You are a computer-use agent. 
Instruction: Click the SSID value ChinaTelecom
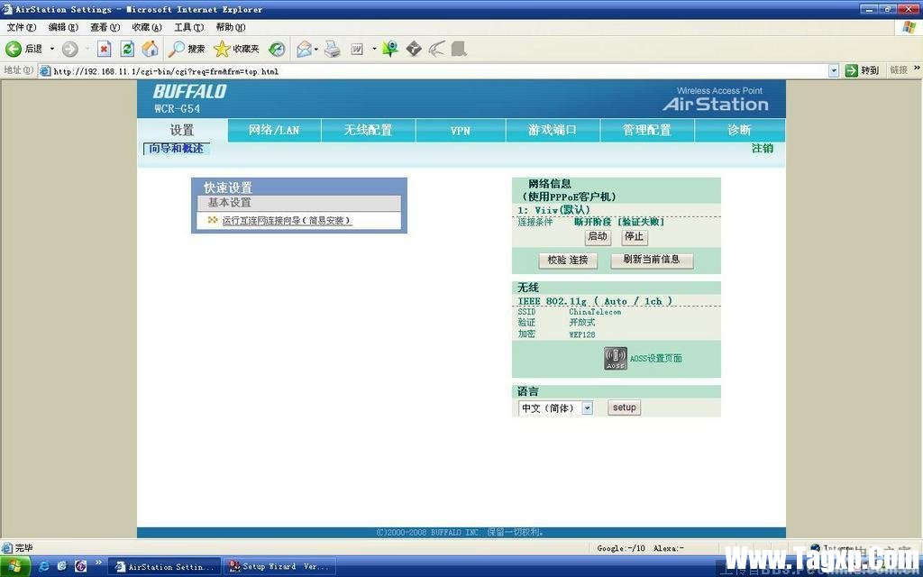click(x=595, y=312)
